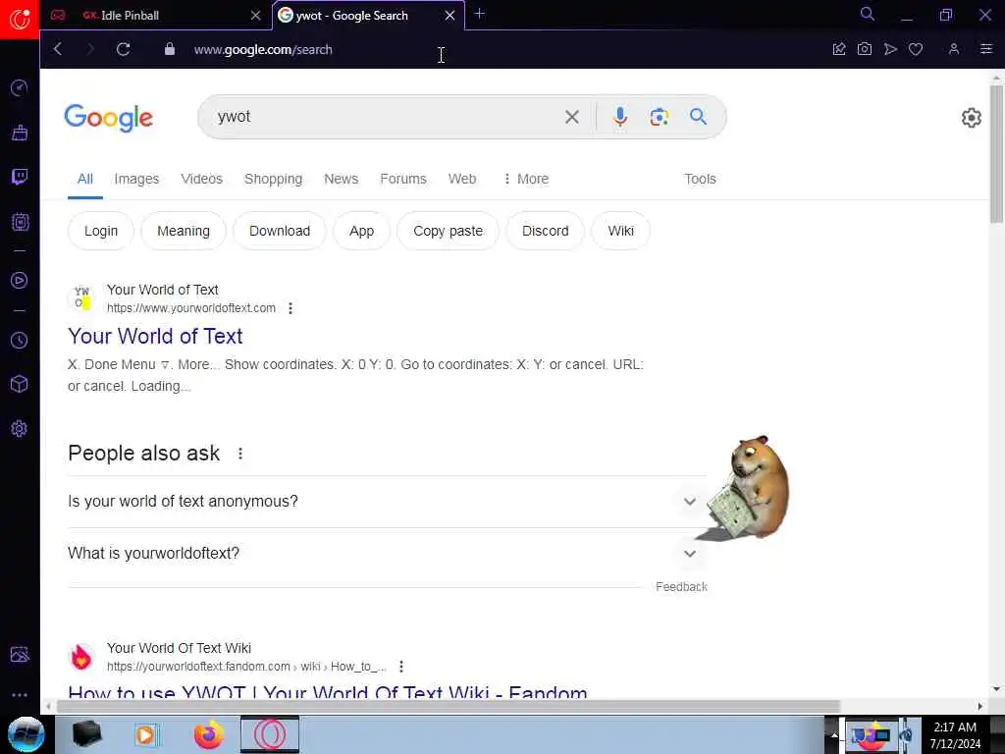Open the Twitch sidebar panel
Screen dimensions: 1005x754
point(20,177)
